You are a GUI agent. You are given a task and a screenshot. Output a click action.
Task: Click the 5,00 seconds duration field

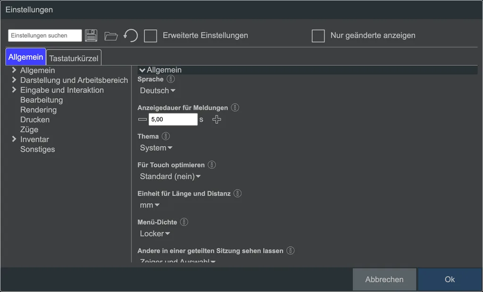(x=173, y=119)
